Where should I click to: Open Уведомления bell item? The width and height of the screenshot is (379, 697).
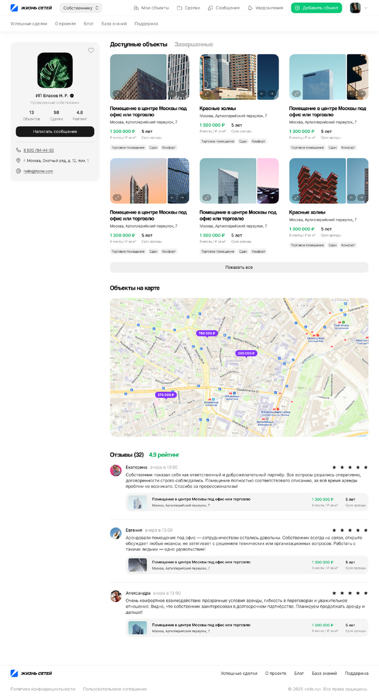265,8
